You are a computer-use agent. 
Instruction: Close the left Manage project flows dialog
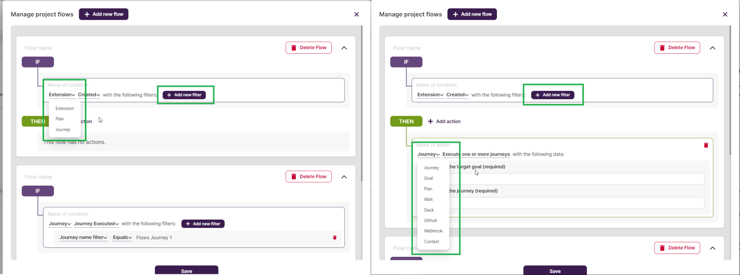(356, 14)
